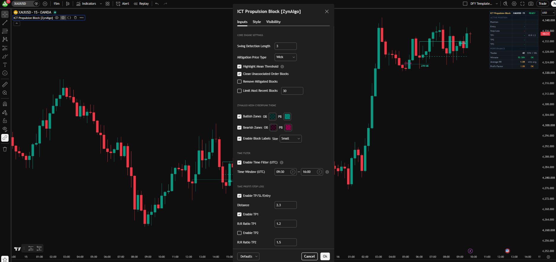556x262 pixels.
Task: Add symbol with the plus icon
Action: [x=45, y=4]
